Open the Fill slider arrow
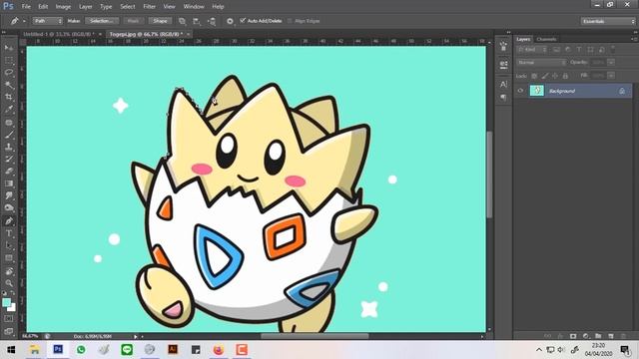Screen dimensions: 639x359 (611, 76)
